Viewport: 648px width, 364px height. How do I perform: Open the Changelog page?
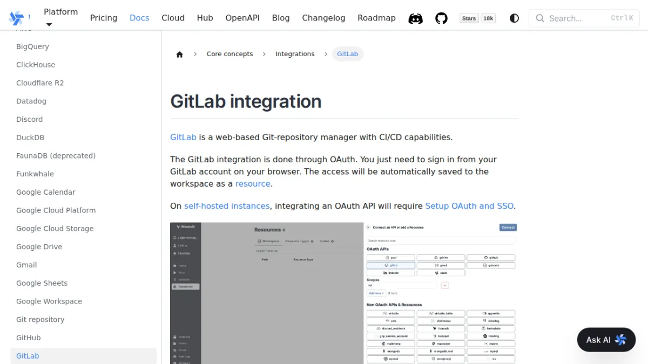tap(323, 18)
